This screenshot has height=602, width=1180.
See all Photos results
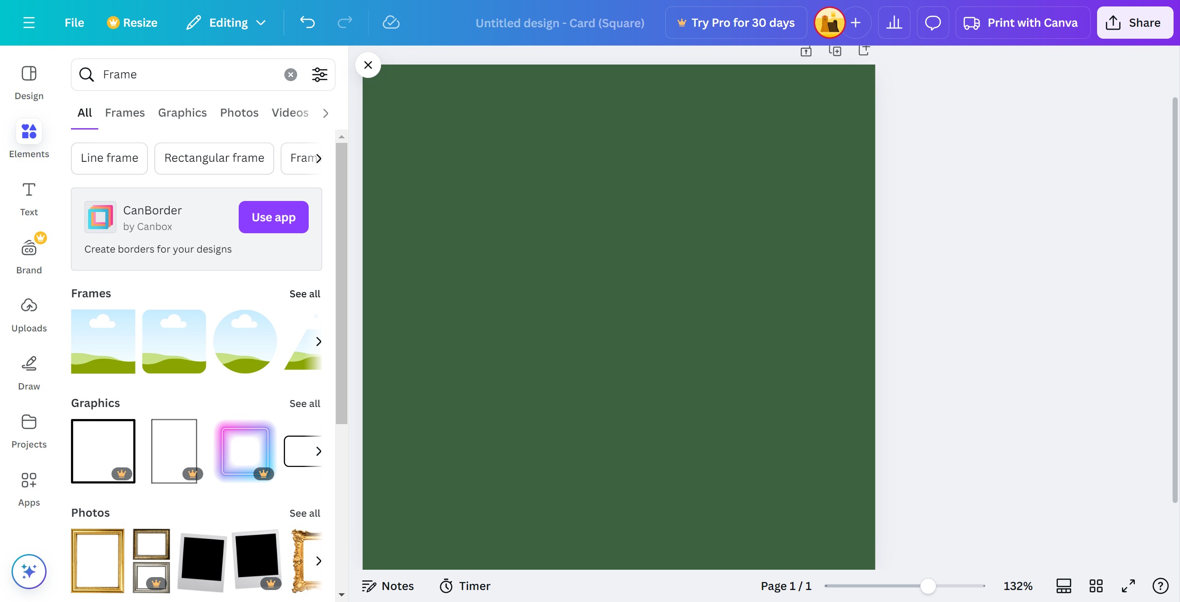305,513
